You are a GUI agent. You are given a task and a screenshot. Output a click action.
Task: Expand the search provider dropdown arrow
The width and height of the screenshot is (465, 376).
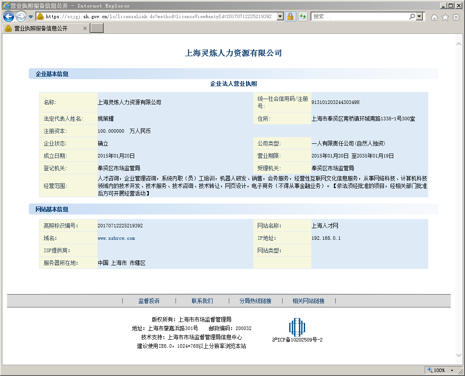(419, 17)
